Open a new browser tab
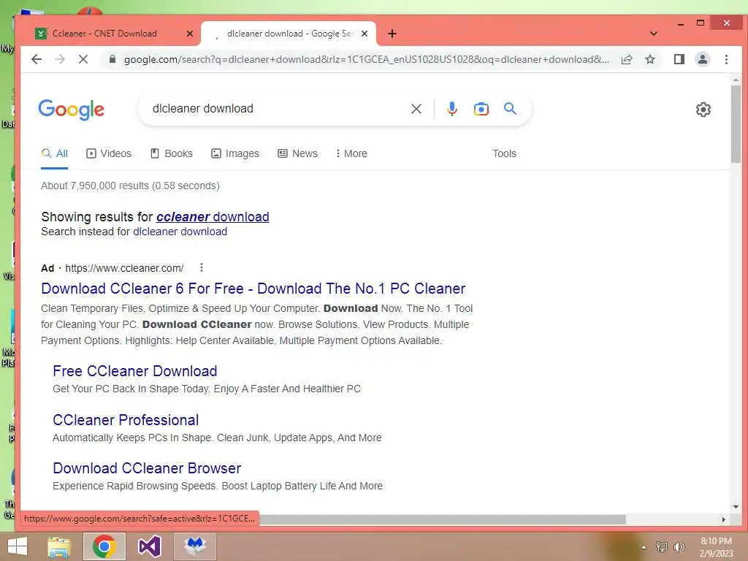The image size is (748, 561). pos(392,34)
